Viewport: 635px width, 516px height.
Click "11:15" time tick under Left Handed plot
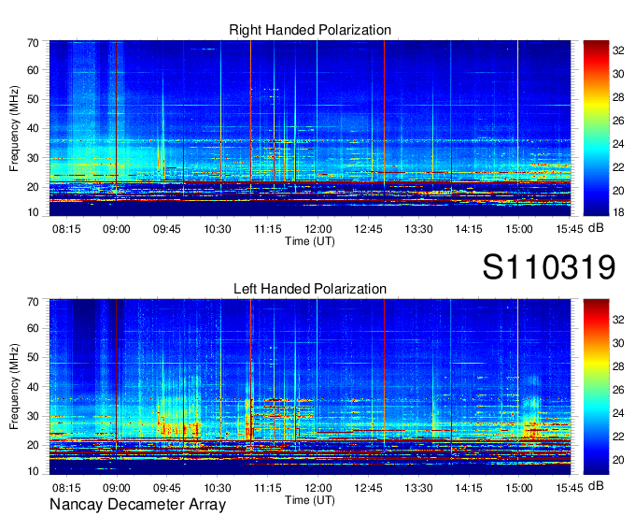(268, 488)
